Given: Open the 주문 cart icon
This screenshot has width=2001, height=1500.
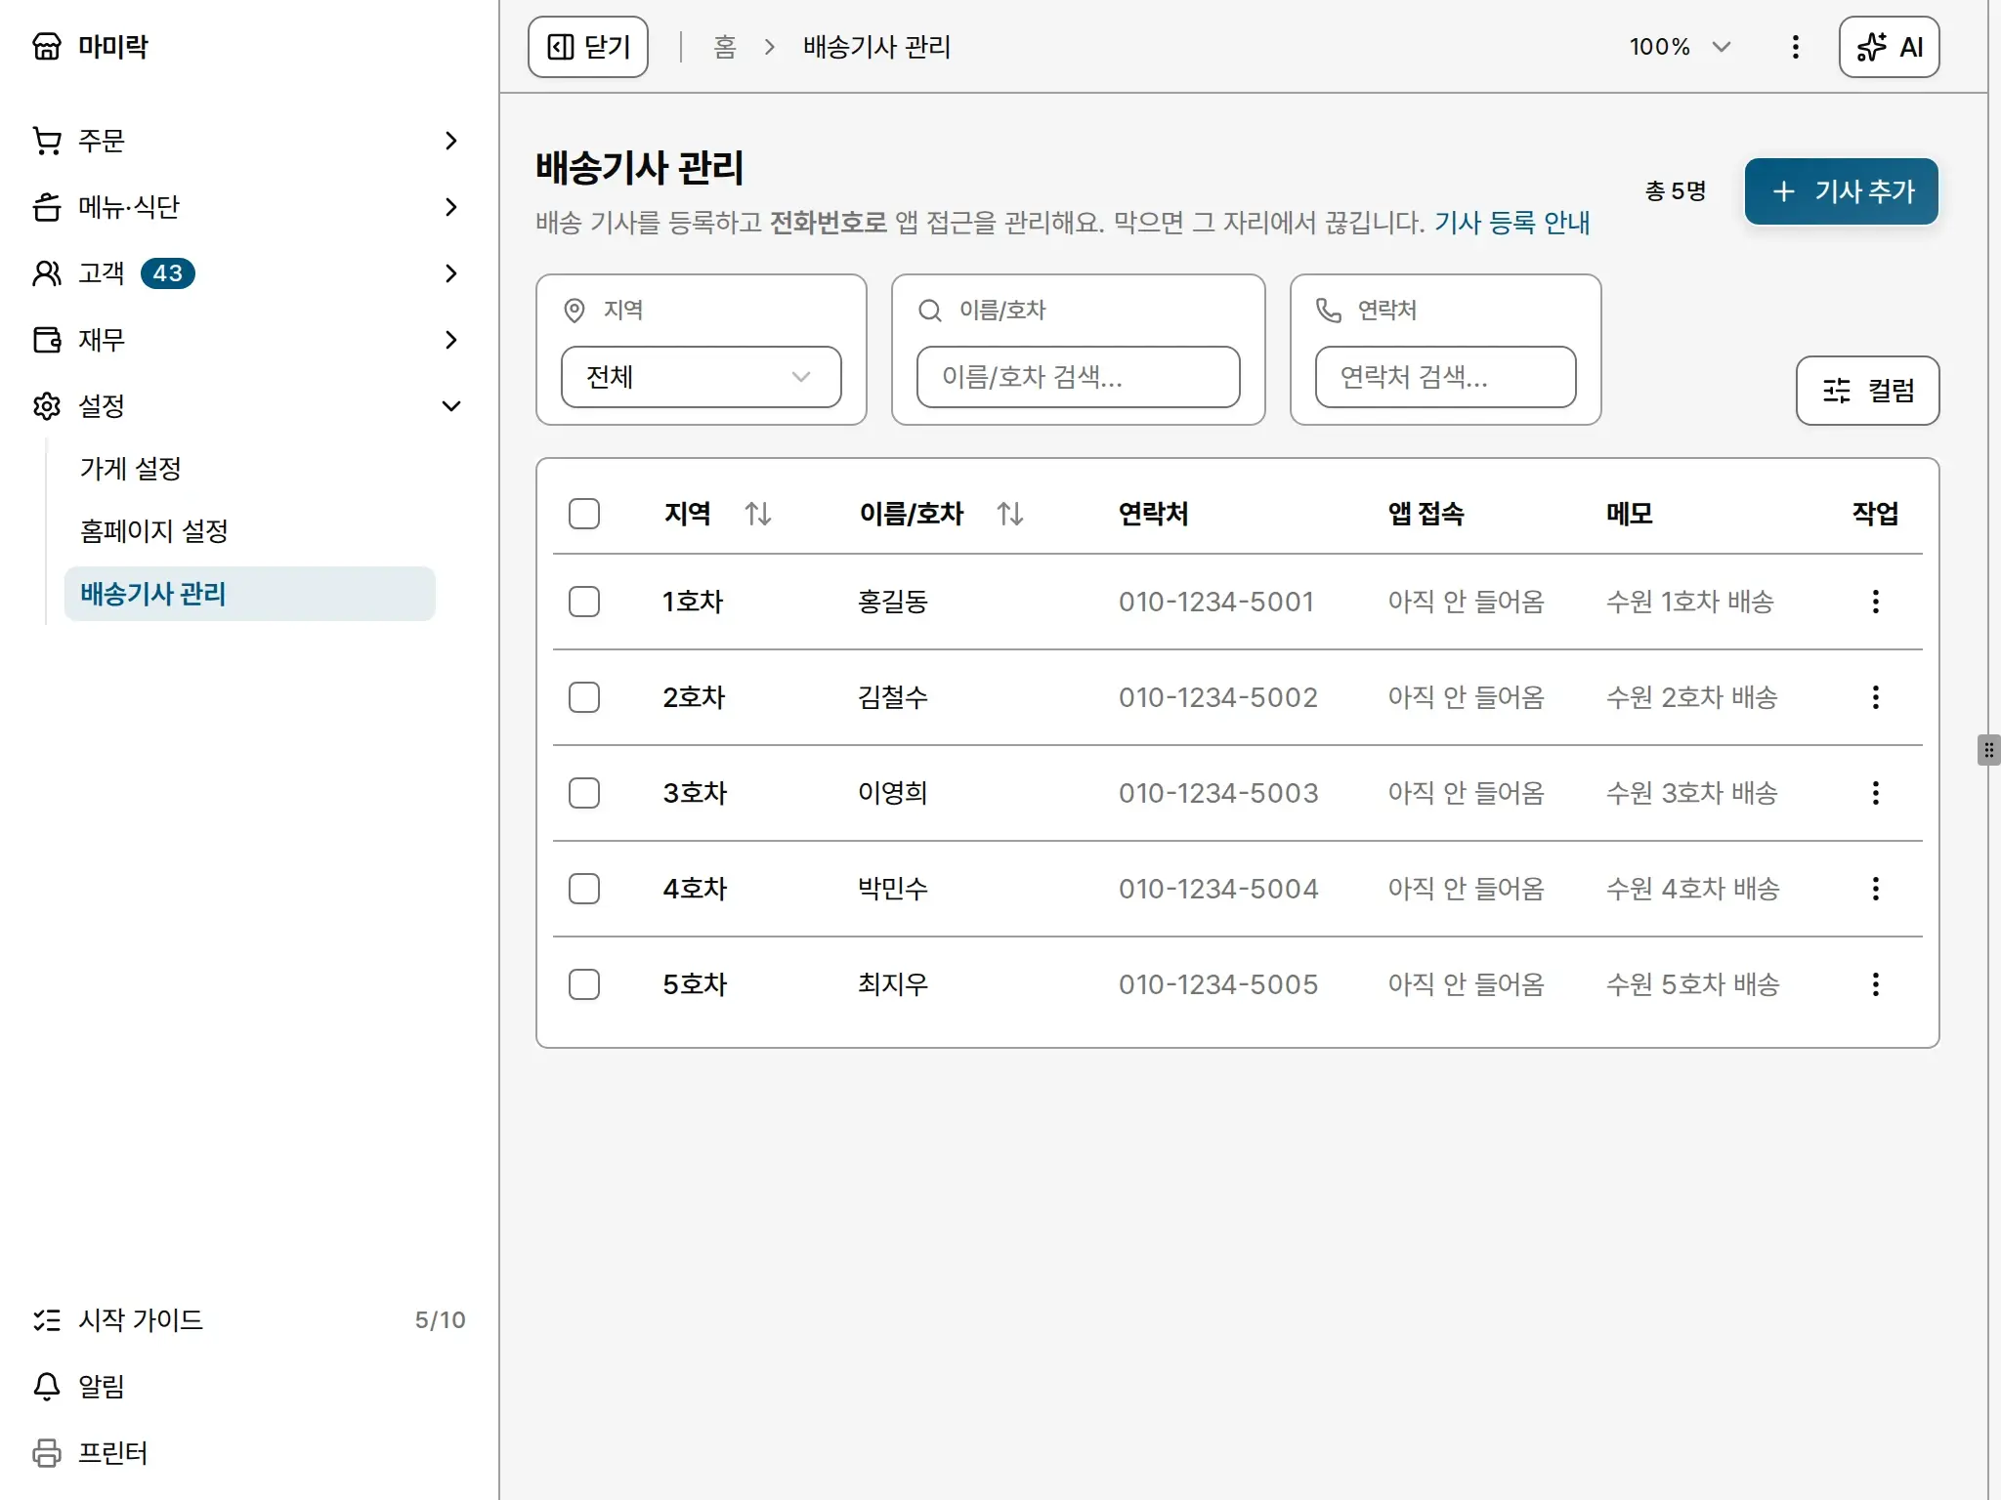Looking at the screenshot, I should click(x=47, y=141).
